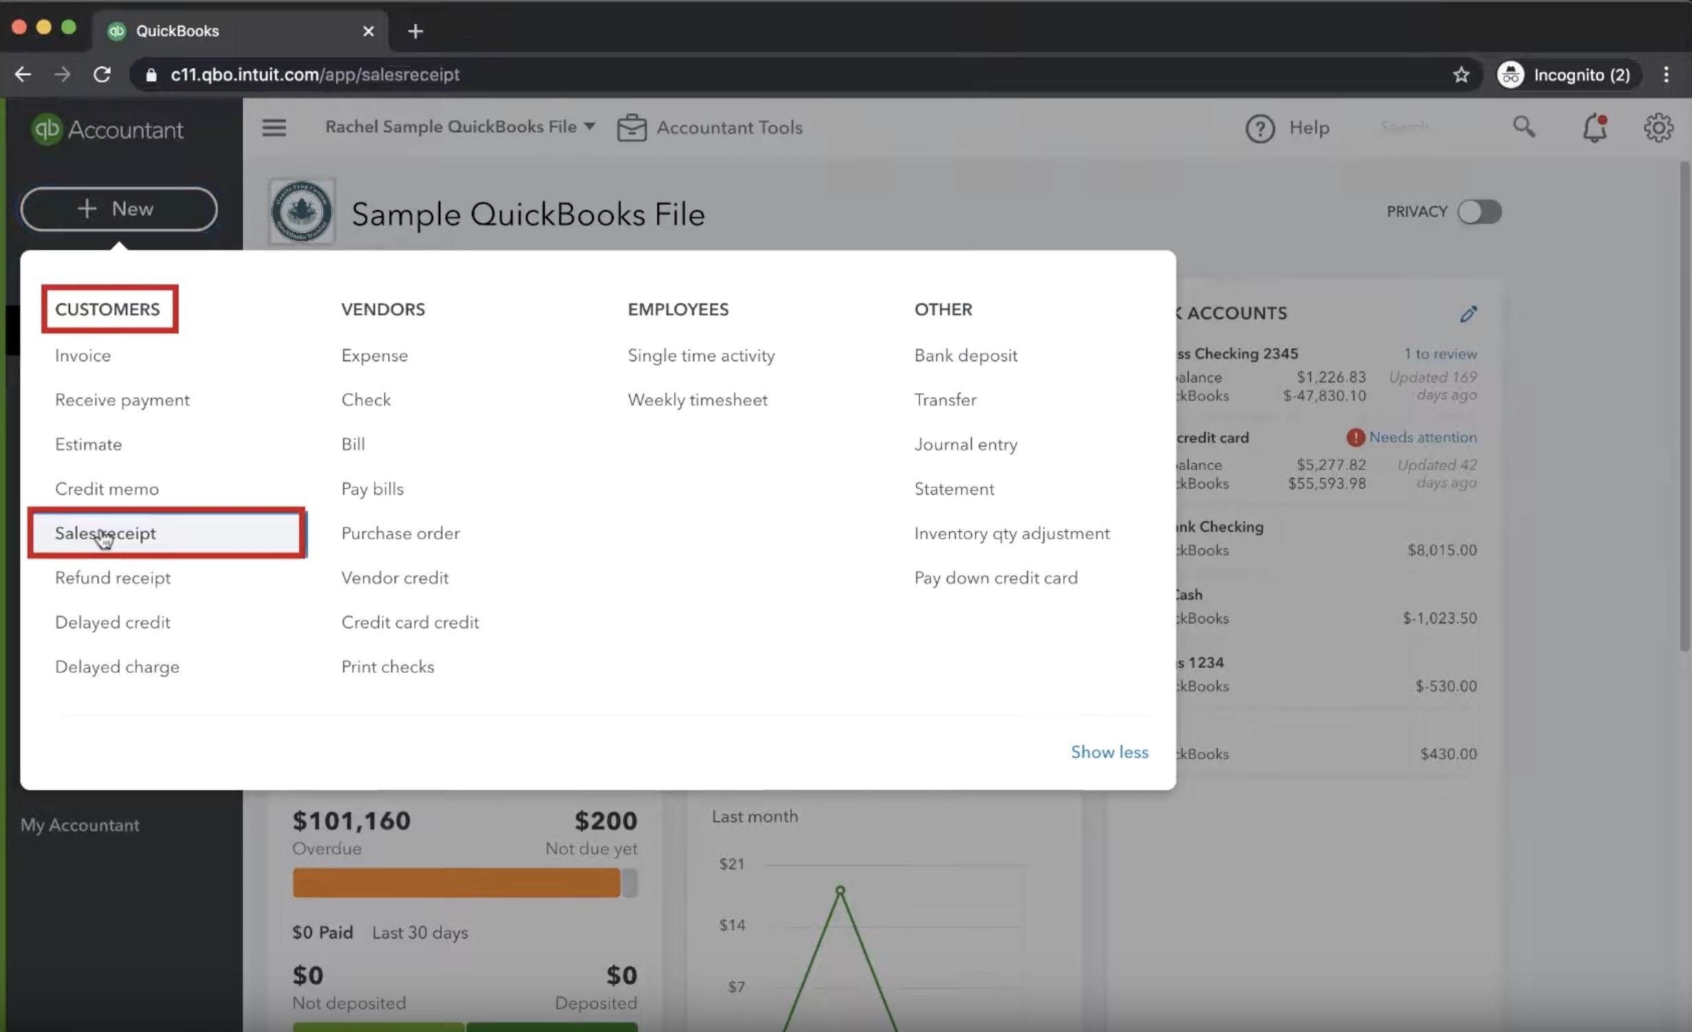1692x1032 pixels.
Task: Choose Transfer under Other
Action: (945, 400)
